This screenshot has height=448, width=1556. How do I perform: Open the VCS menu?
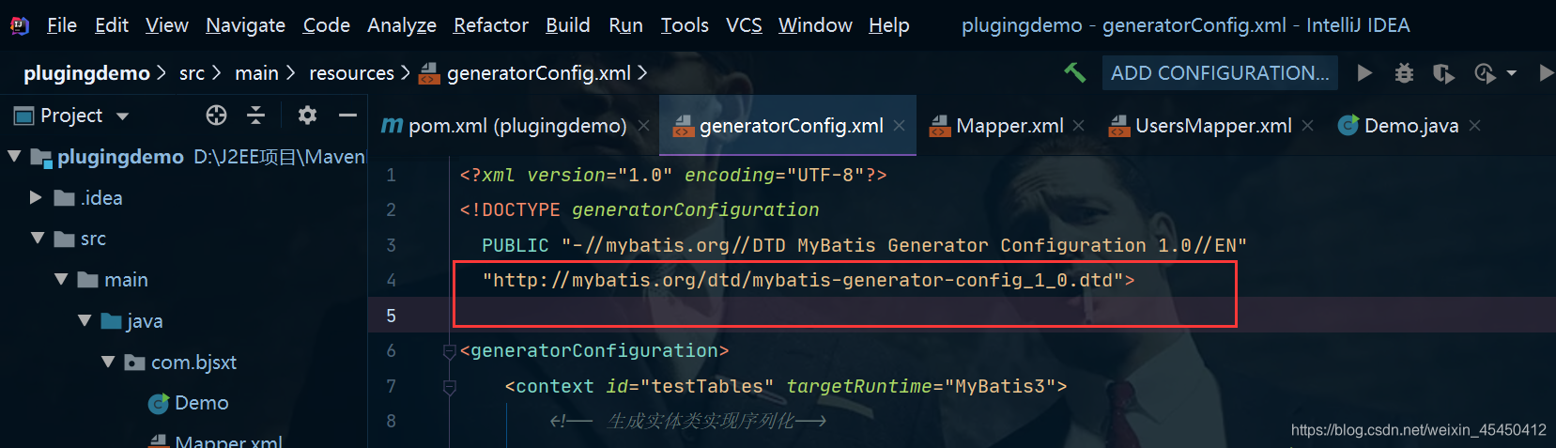pyautogui.click(x=744, y=25)
